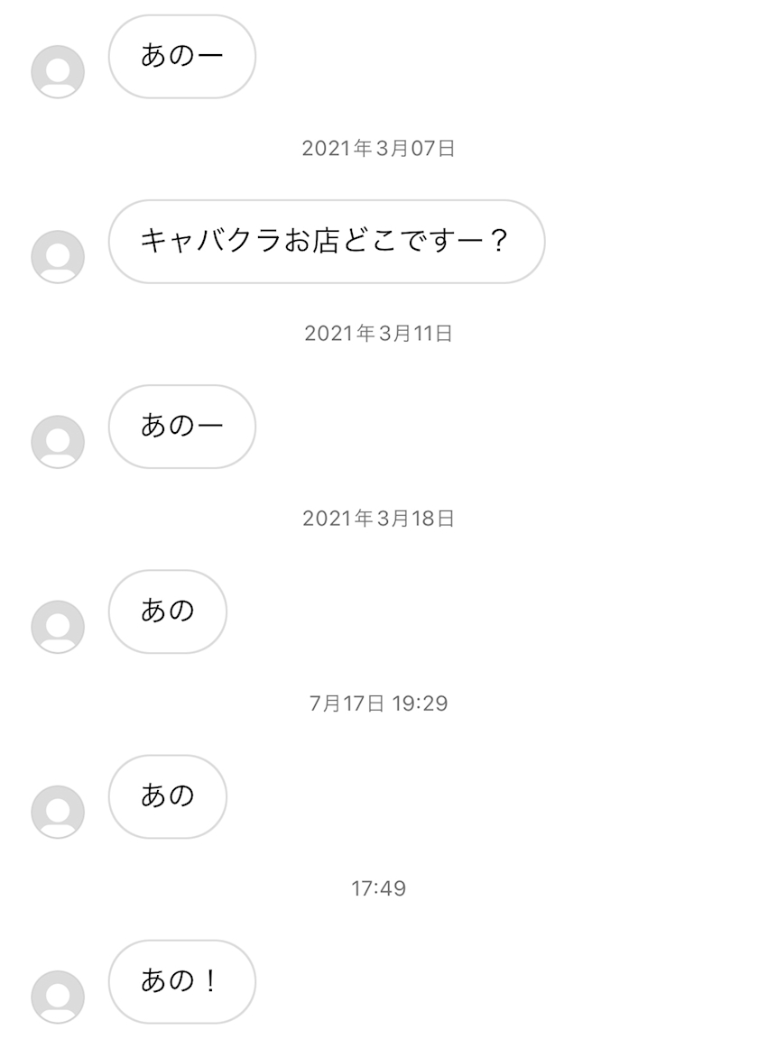Image resolution: width=758 pixels, height=1048 pixels.
Task: Open sender avatar next to あの！ message
Action: tap(58, 996)
